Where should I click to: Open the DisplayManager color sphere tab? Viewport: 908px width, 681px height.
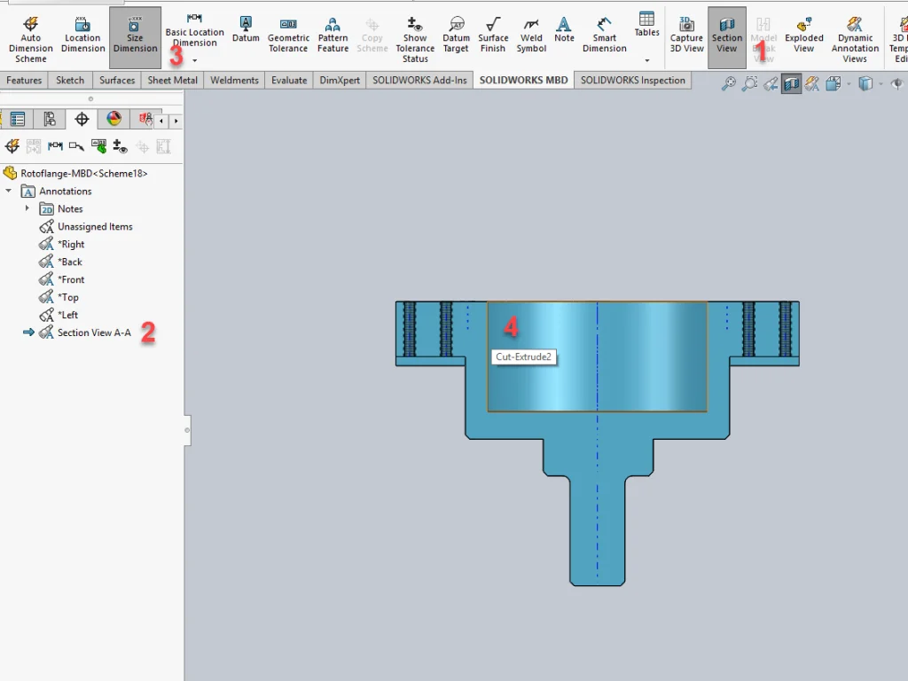click(113, 119)
